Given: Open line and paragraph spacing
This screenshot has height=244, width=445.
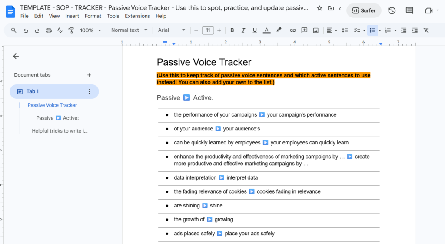Looking at the screenshot, I should click(x=345, y=30).
